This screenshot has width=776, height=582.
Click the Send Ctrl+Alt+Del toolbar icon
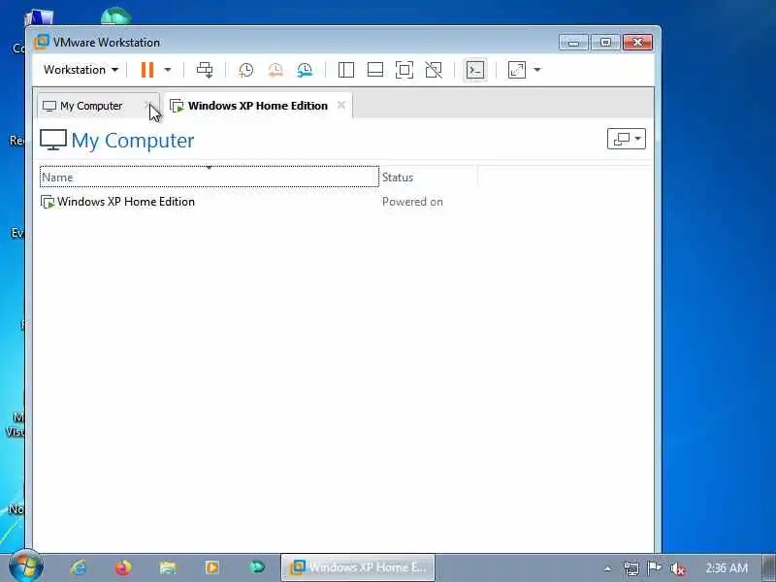(205, 70)
